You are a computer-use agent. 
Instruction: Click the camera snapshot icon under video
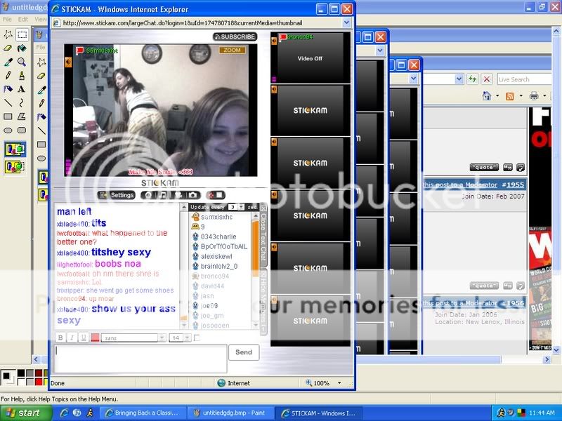point(192,195)
